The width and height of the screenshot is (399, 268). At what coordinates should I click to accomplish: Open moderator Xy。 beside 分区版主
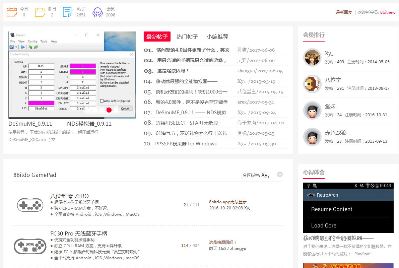[x=266, y=175]
